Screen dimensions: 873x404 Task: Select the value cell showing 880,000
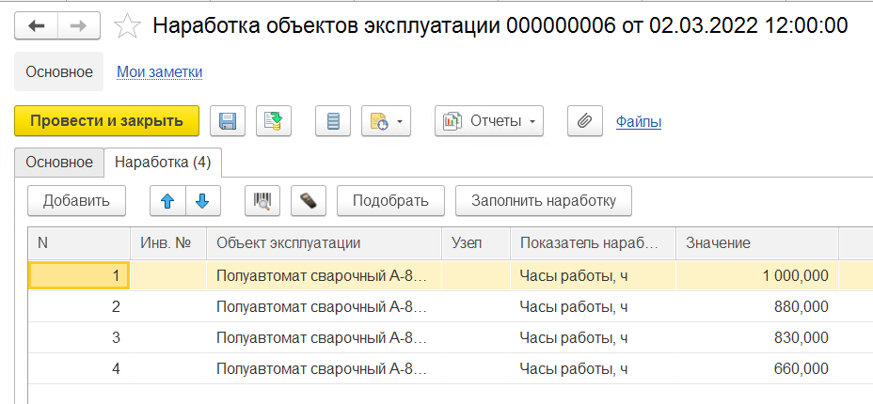tap(756, 306)
